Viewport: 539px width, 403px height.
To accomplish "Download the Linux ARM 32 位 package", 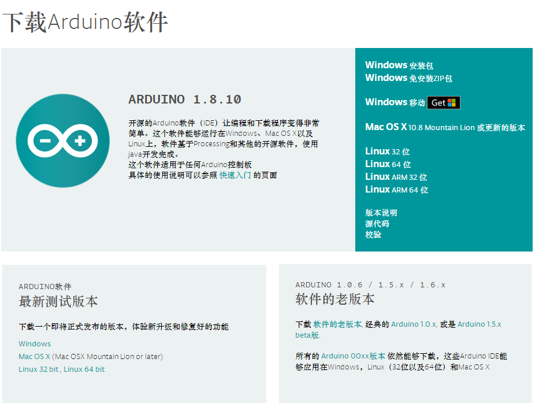I will 396,177.
